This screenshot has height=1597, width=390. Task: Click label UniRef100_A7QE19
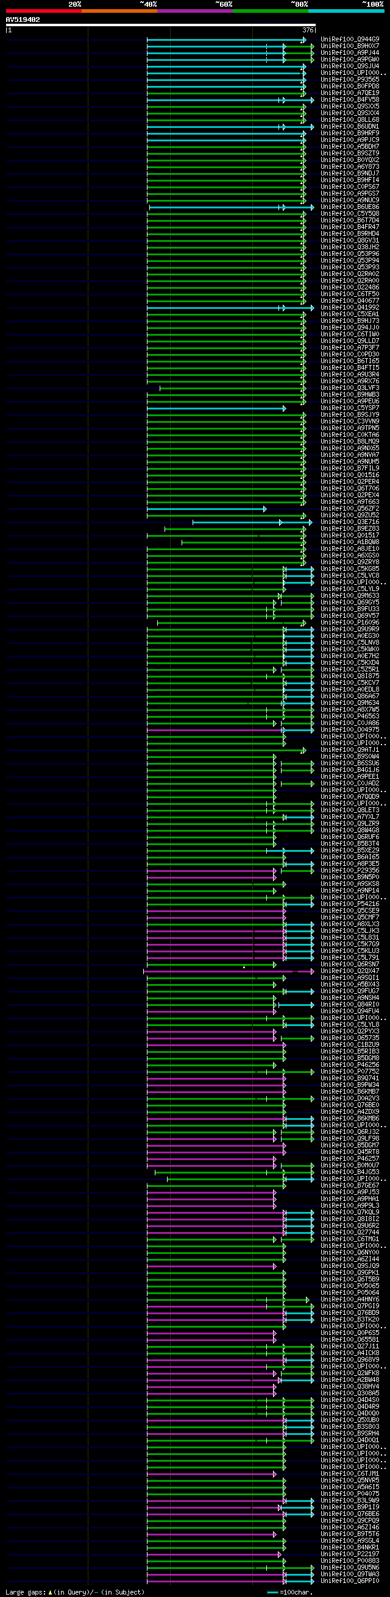[x=350, y=93]
